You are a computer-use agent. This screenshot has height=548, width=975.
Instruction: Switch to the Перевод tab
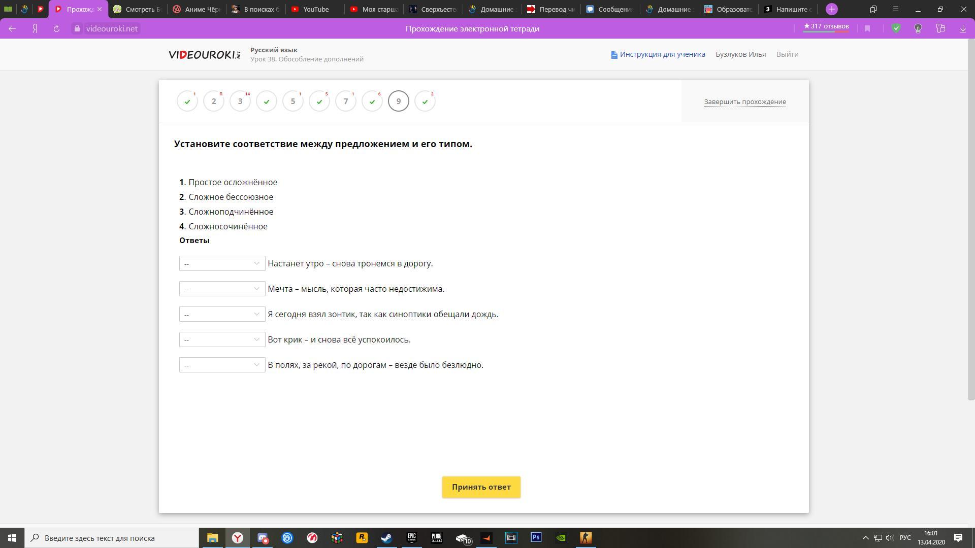pos(551,9)
